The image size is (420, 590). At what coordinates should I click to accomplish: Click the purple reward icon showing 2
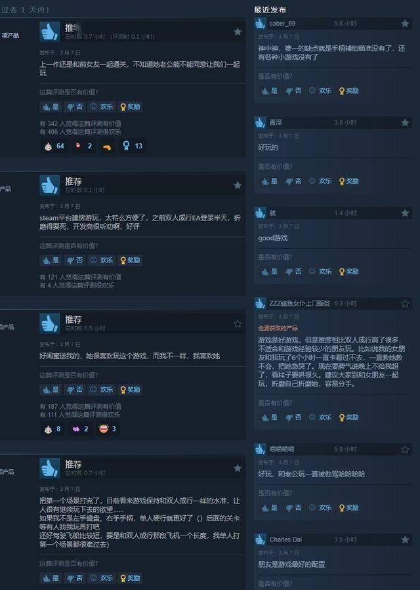coord(81,429)
